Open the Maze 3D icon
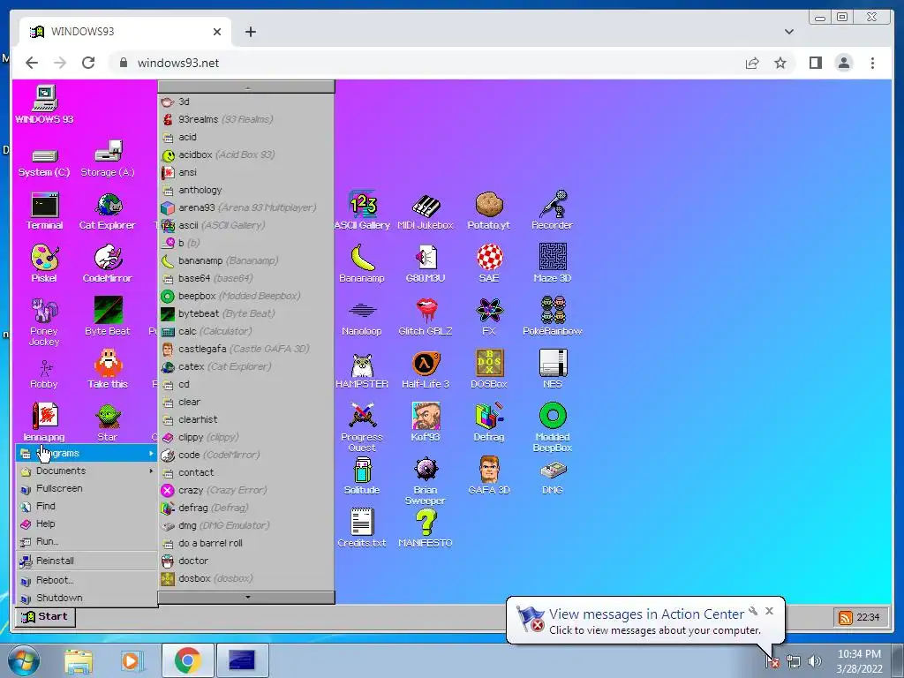The image size is (904, 678). (553, 263)
